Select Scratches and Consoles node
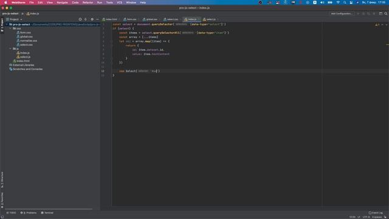 [x=26, y=69]
